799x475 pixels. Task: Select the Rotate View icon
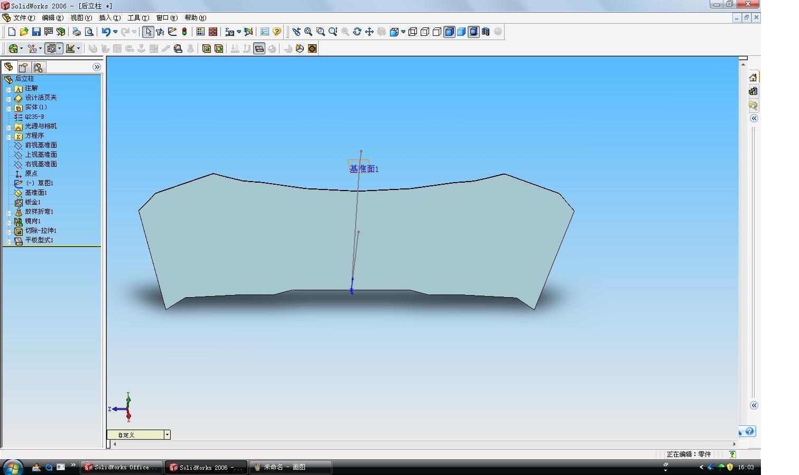[357, 32]
